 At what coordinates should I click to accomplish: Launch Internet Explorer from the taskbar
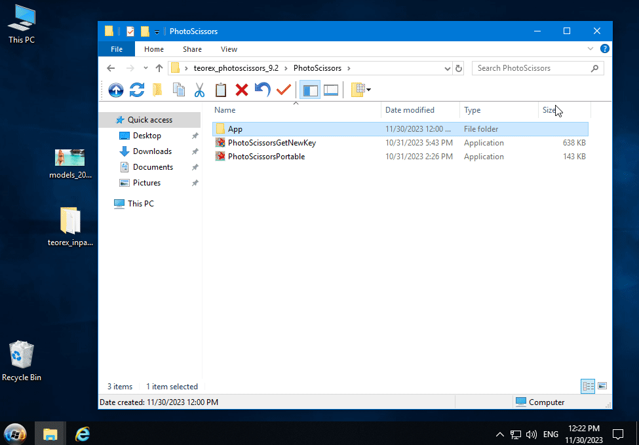tap(83, 434)
